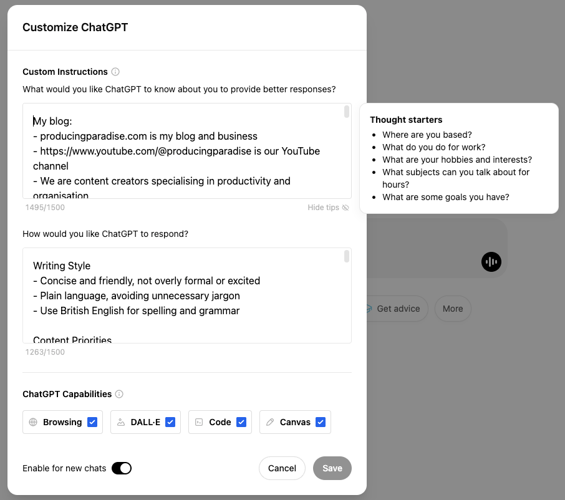Turn off Enable for new chats toggle
565x500 pixels.
tap(122, 468)
